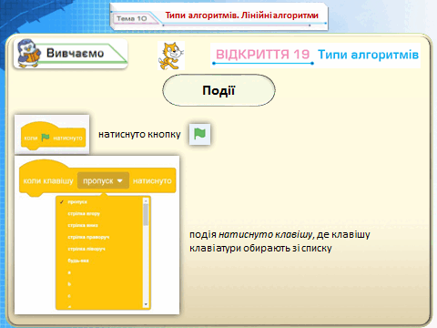This screenshot has width=437, height=328.
Task: Click 'Типи алгоритмів. Лінійні алгоритми' title
Action: [x=242, y=15]
